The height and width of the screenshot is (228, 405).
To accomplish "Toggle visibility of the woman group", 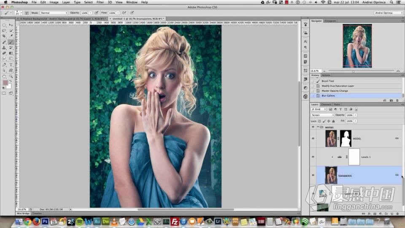I will pyautogui.click(x=313, y=127).
